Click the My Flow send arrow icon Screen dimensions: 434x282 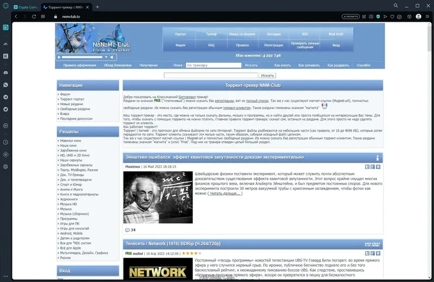click(385, 17)
